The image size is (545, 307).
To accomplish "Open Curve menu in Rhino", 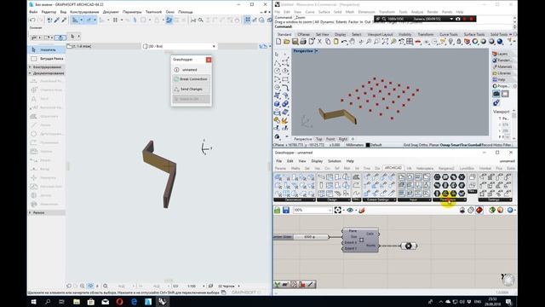I will (310, 12).
